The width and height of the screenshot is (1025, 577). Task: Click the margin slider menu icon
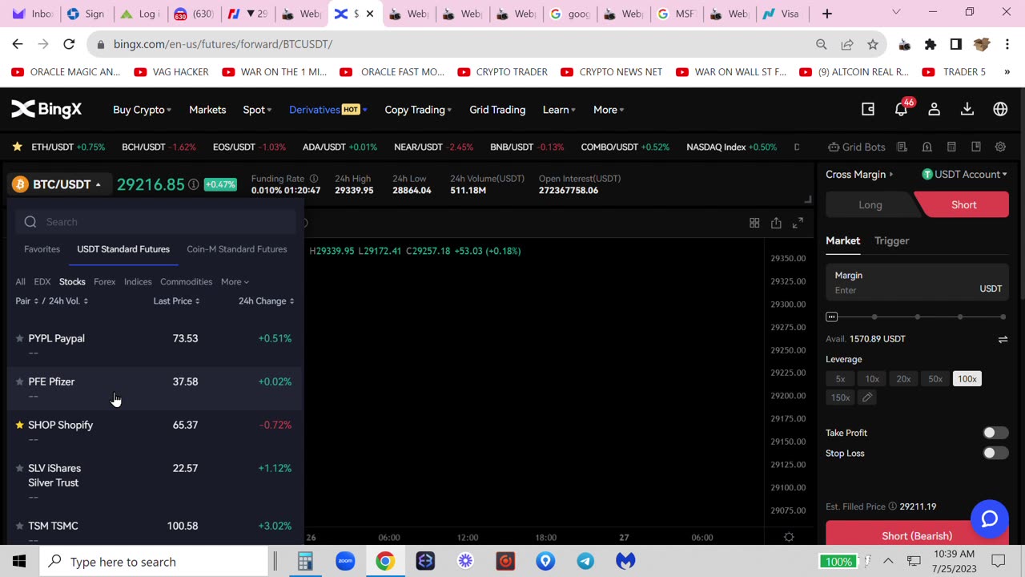pos(832,317)
